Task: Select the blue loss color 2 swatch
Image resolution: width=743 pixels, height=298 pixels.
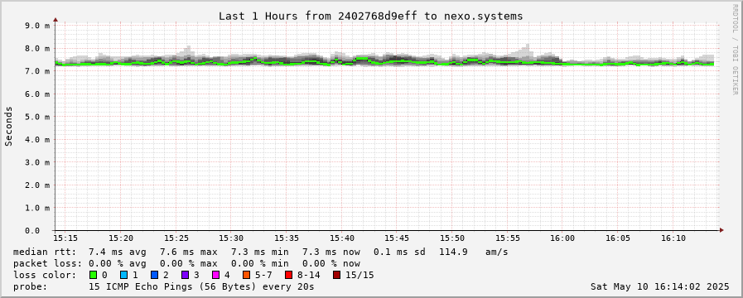Action: (x=154, y=275)
